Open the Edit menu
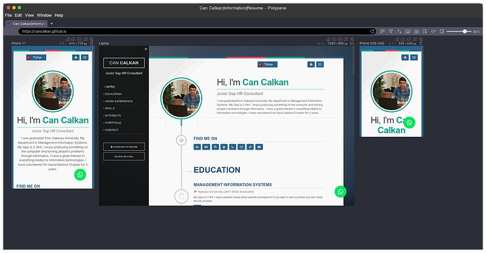This screenshot has height=253, width=486. tap(18, 15)
